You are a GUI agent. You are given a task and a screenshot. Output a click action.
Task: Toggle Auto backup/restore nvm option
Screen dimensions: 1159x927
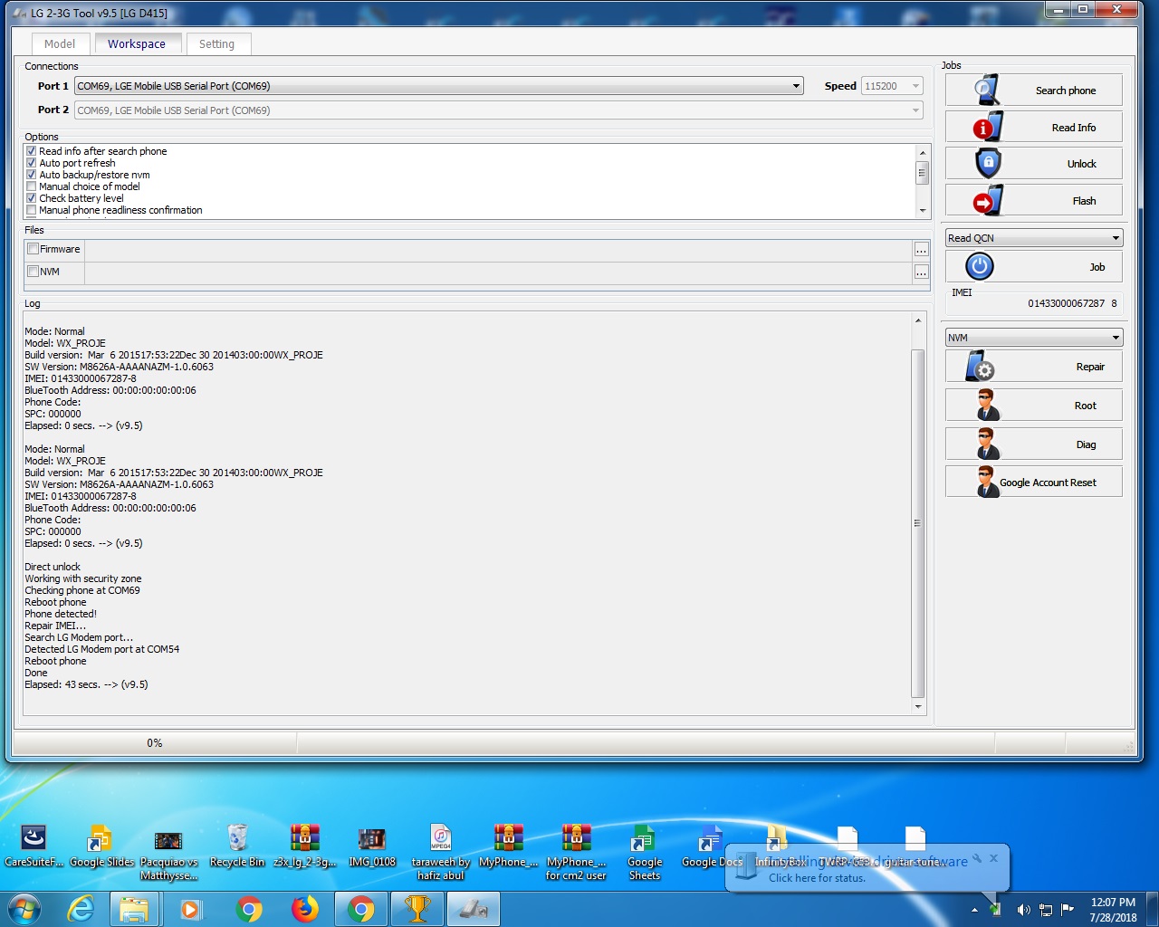[32, 175]
